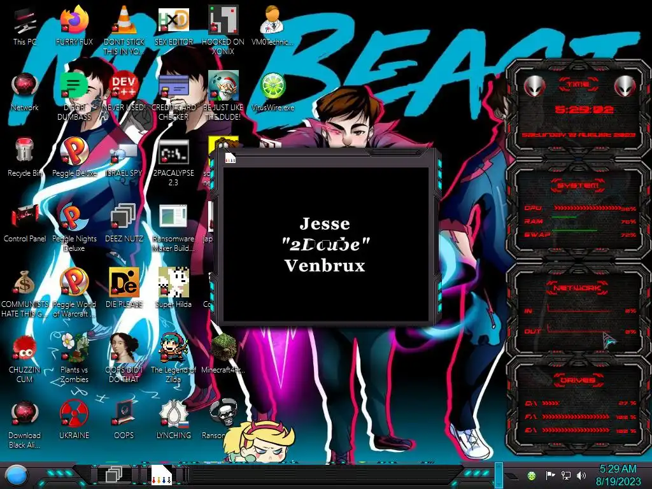Image resolution: width=652 pixels, height=489 pixels.
Task: Open the DEV C++ NEVER USED shortcut
Action: point(124,85)
